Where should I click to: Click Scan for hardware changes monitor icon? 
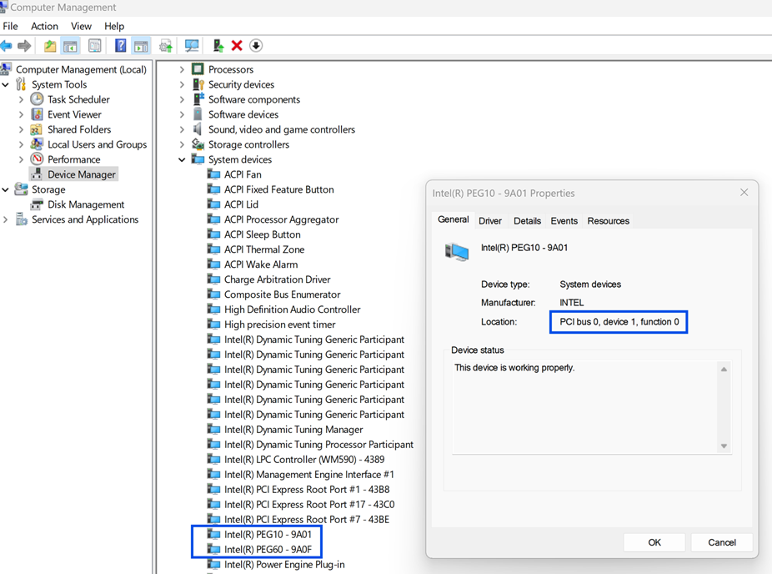(x=192, y=46)
